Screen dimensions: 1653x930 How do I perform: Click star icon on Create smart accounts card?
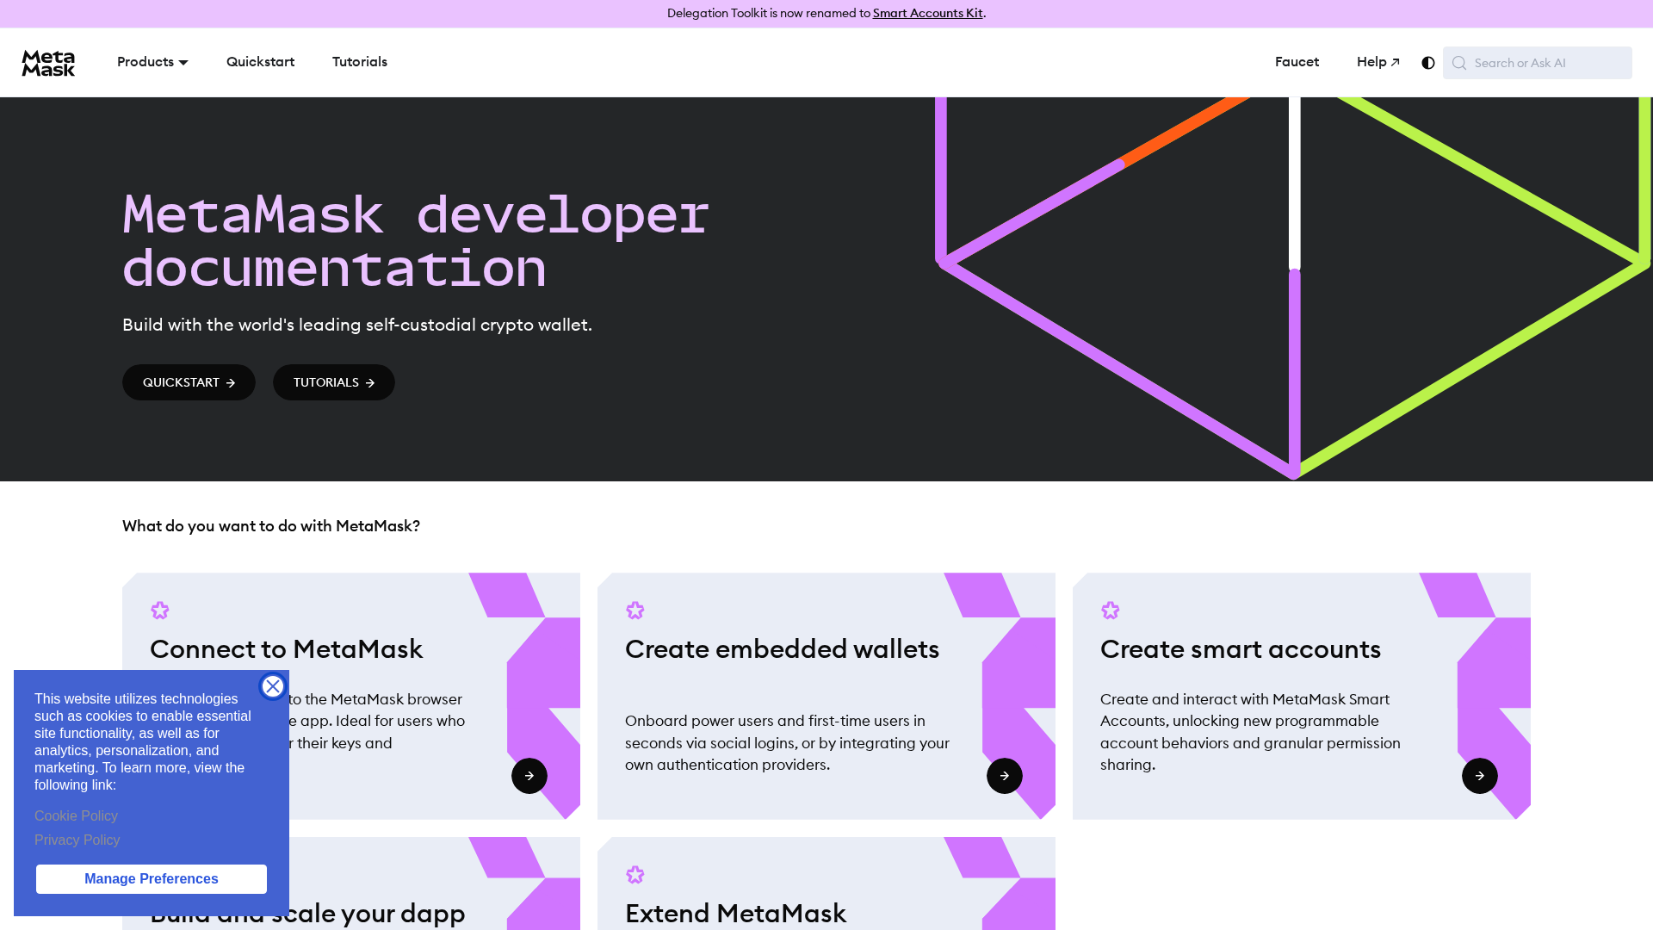coord(1111,611)
